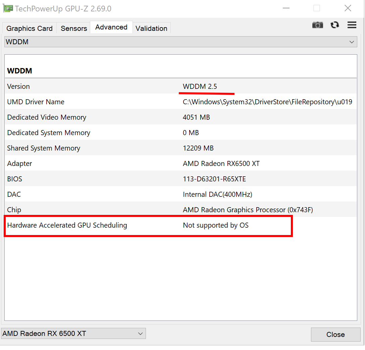Switch to the Graphics Card tab
The image size is (365, 350).
[30, 28]
